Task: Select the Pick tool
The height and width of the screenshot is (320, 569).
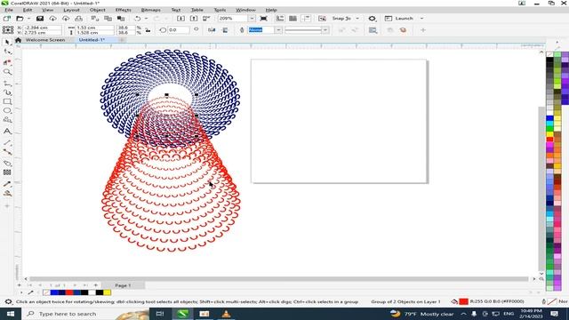Action: point(7,43)
